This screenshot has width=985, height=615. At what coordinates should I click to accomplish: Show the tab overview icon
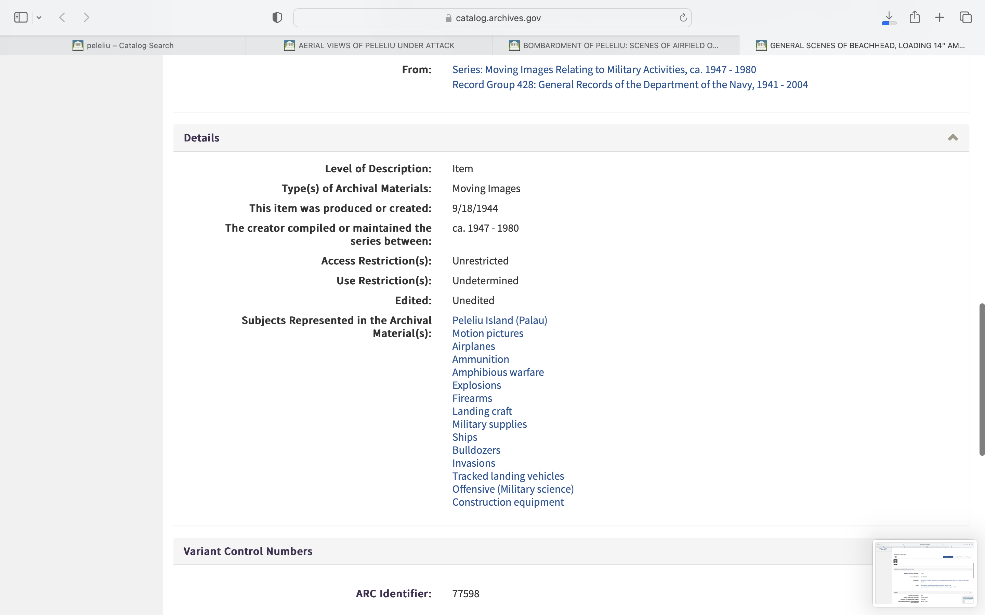coord(966,17)
